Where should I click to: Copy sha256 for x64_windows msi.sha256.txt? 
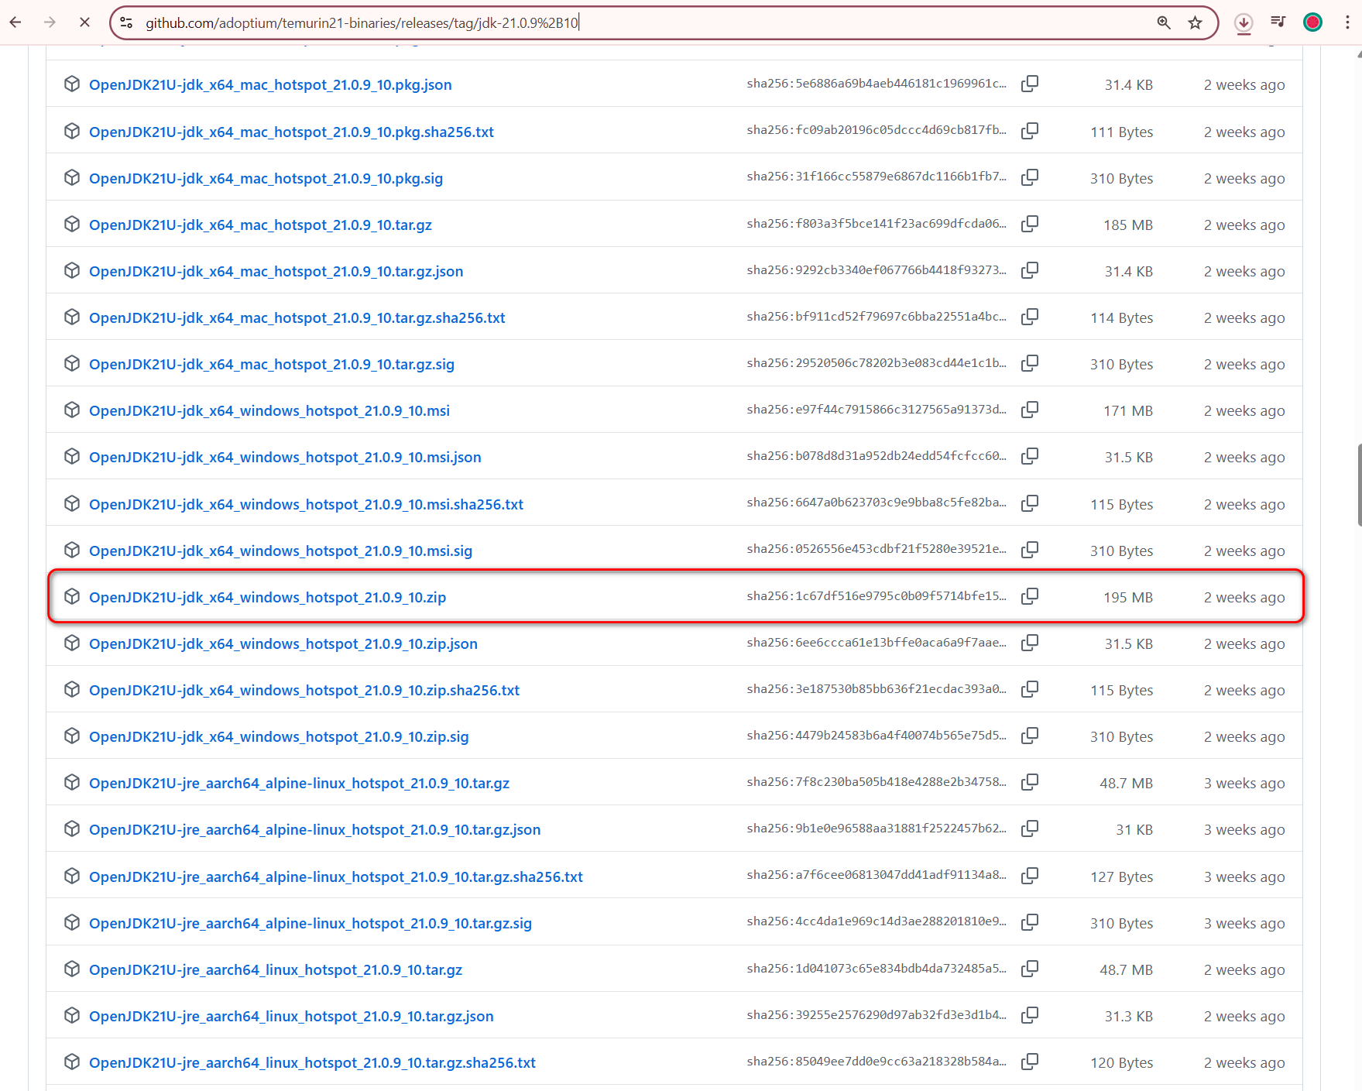tap(1030, 503)
